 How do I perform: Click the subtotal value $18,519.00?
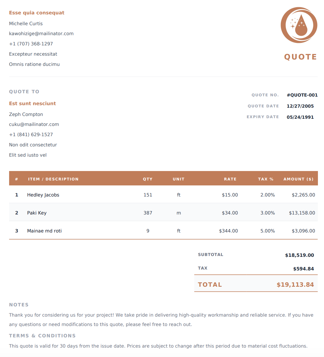pyautogui.click(x=299, y=255)
